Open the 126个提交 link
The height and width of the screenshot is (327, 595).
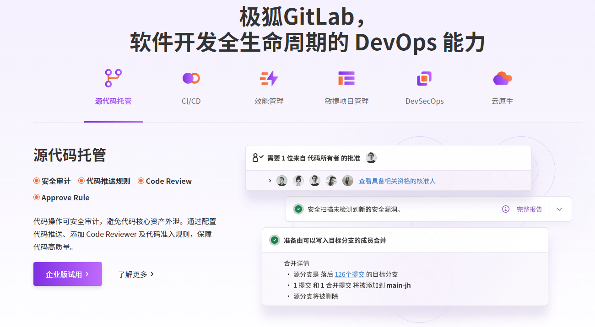tap(349, 274)
